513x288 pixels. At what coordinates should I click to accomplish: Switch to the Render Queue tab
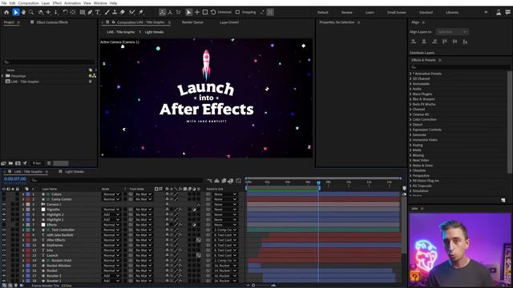point(192,22)
